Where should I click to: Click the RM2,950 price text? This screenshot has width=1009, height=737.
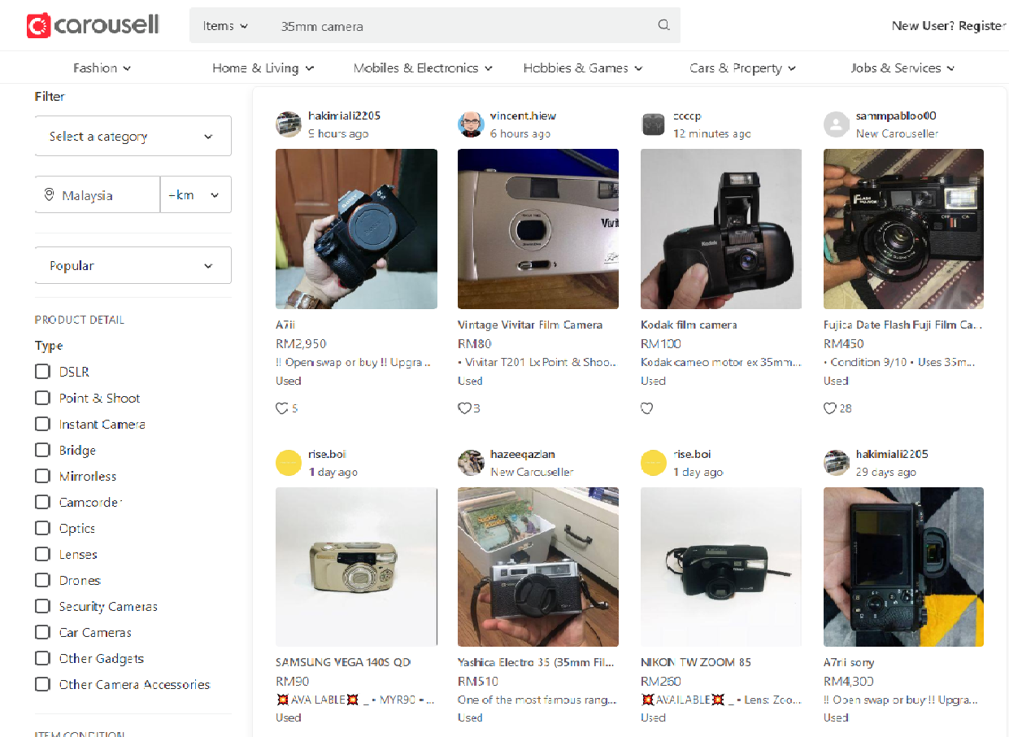[x=301, y=344]
